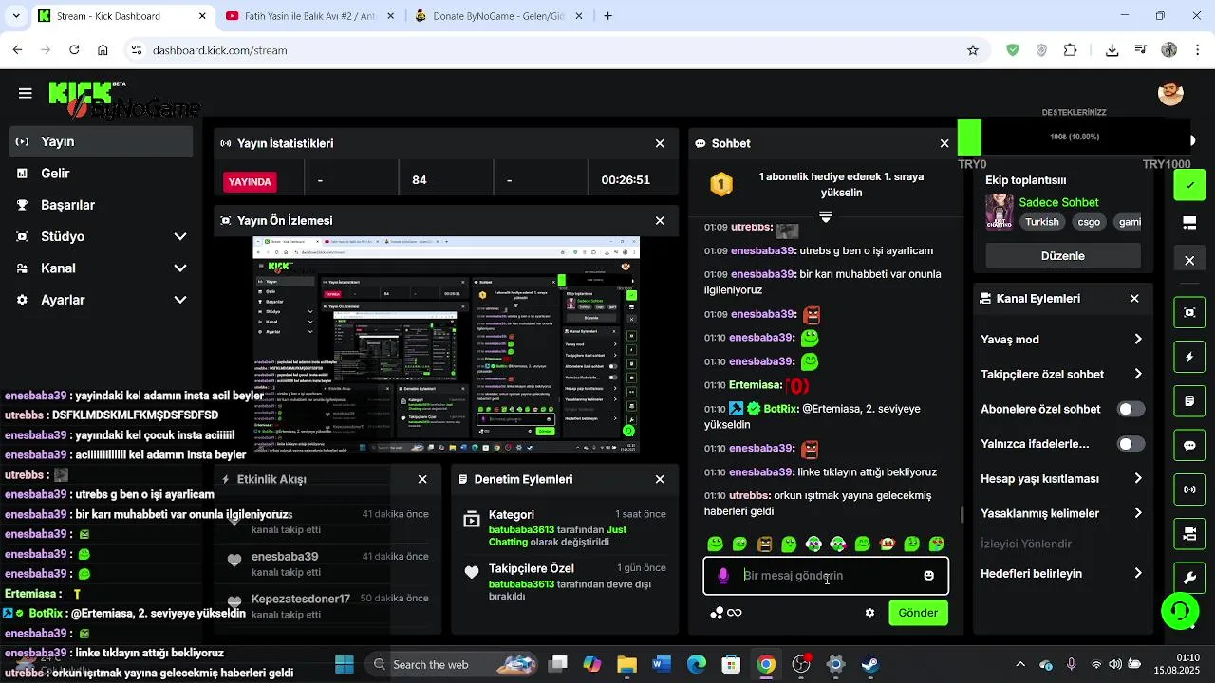Screen dimensions: 1215x683
Task: Open Takipçilere özel sohbet options
Action: pyautogui.click(x=1137, y=374)
